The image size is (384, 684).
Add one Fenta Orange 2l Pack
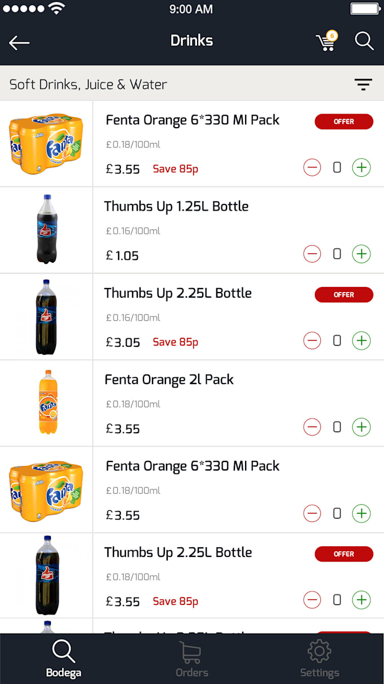361,427
